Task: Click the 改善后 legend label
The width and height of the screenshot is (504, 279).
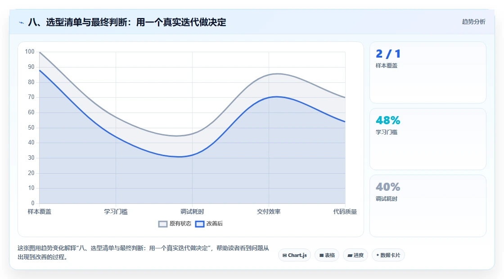Action: point(214,224)
